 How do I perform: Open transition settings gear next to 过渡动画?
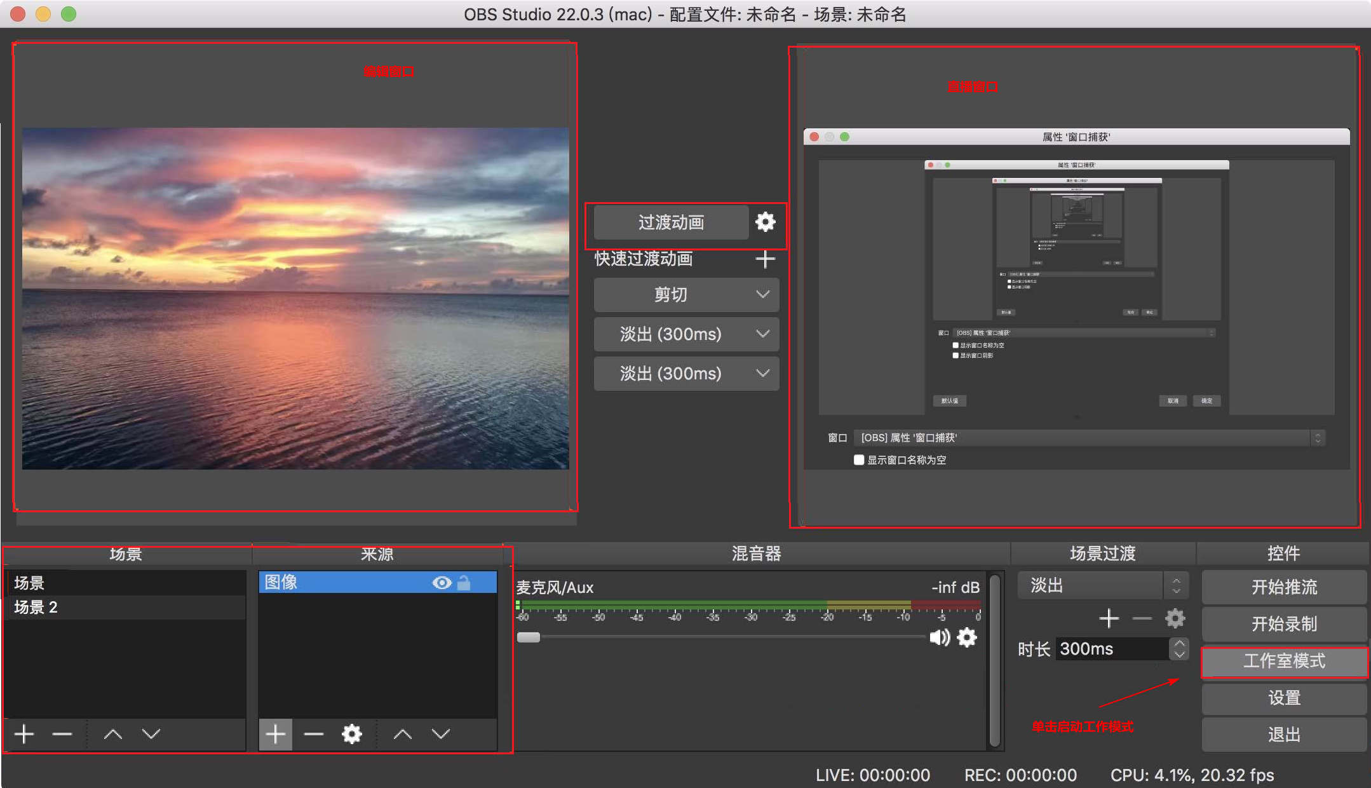765,222
